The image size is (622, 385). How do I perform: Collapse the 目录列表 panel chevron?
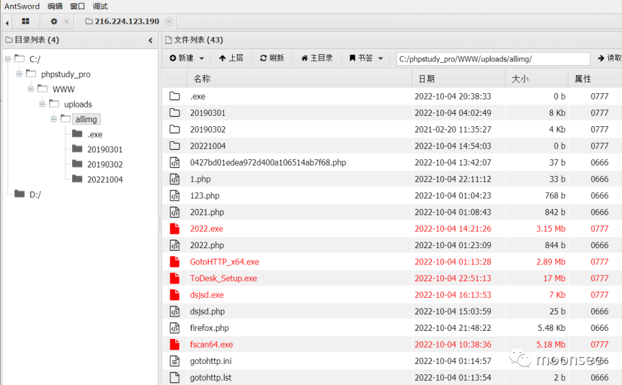coord(151,40)
